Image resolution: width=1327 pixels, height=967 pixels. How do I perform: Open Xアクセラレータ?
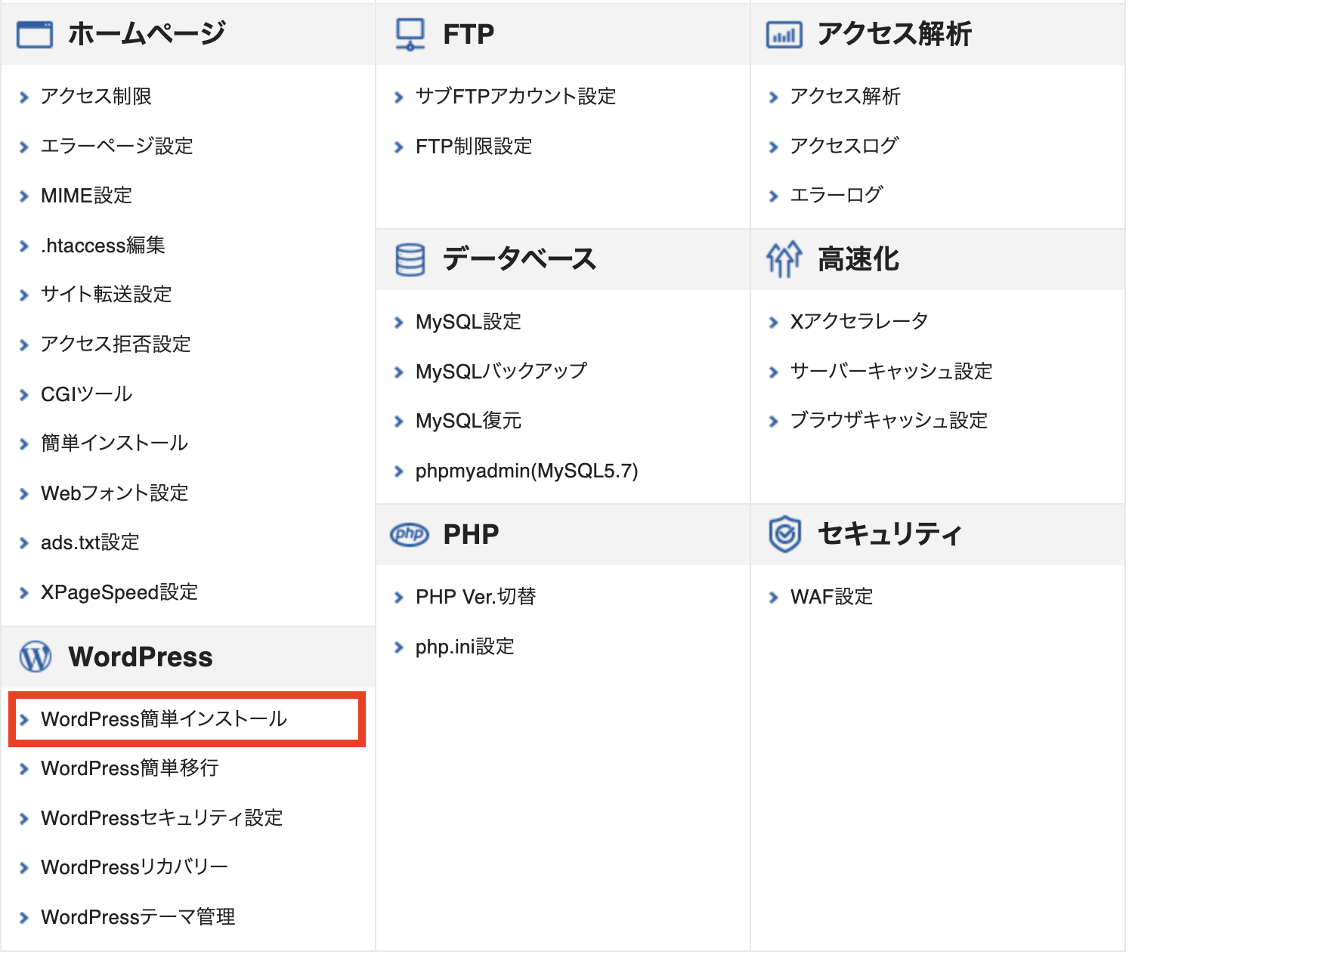point(859,322)
